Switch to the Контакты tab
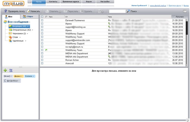 (x=53, y=2)
